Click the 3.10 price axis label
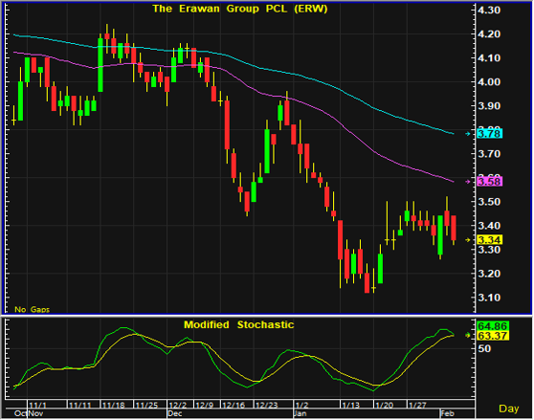Viewport: 534px width, 420px height. tap(489, 298)
